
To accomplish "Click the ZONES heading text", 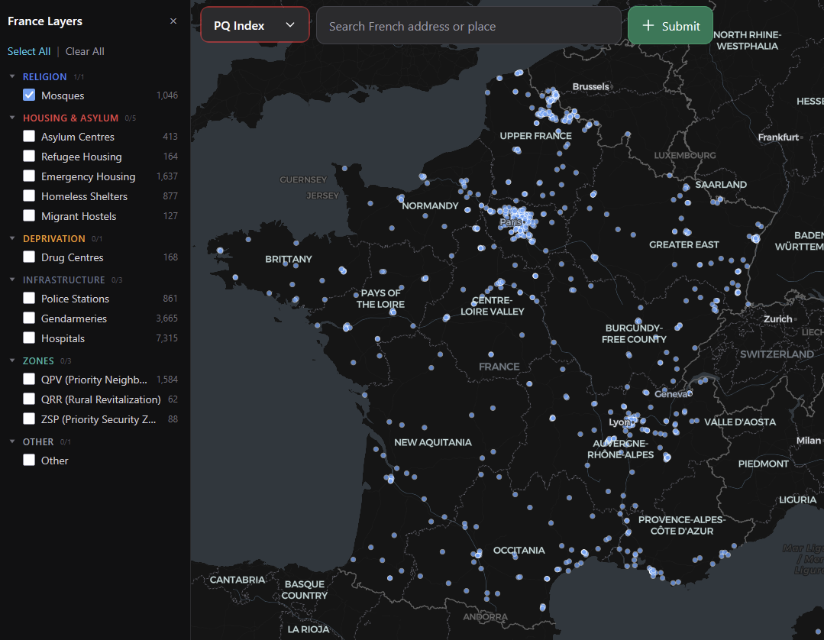I will (x=38, y=360).
